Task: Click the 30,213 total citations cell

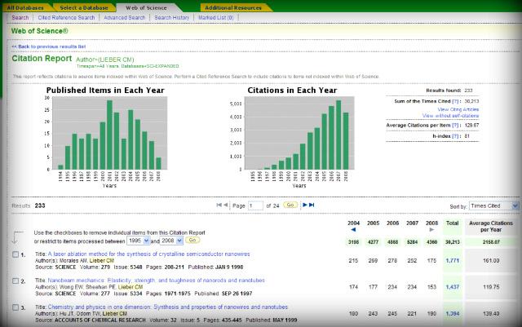Action: [453, 242]
